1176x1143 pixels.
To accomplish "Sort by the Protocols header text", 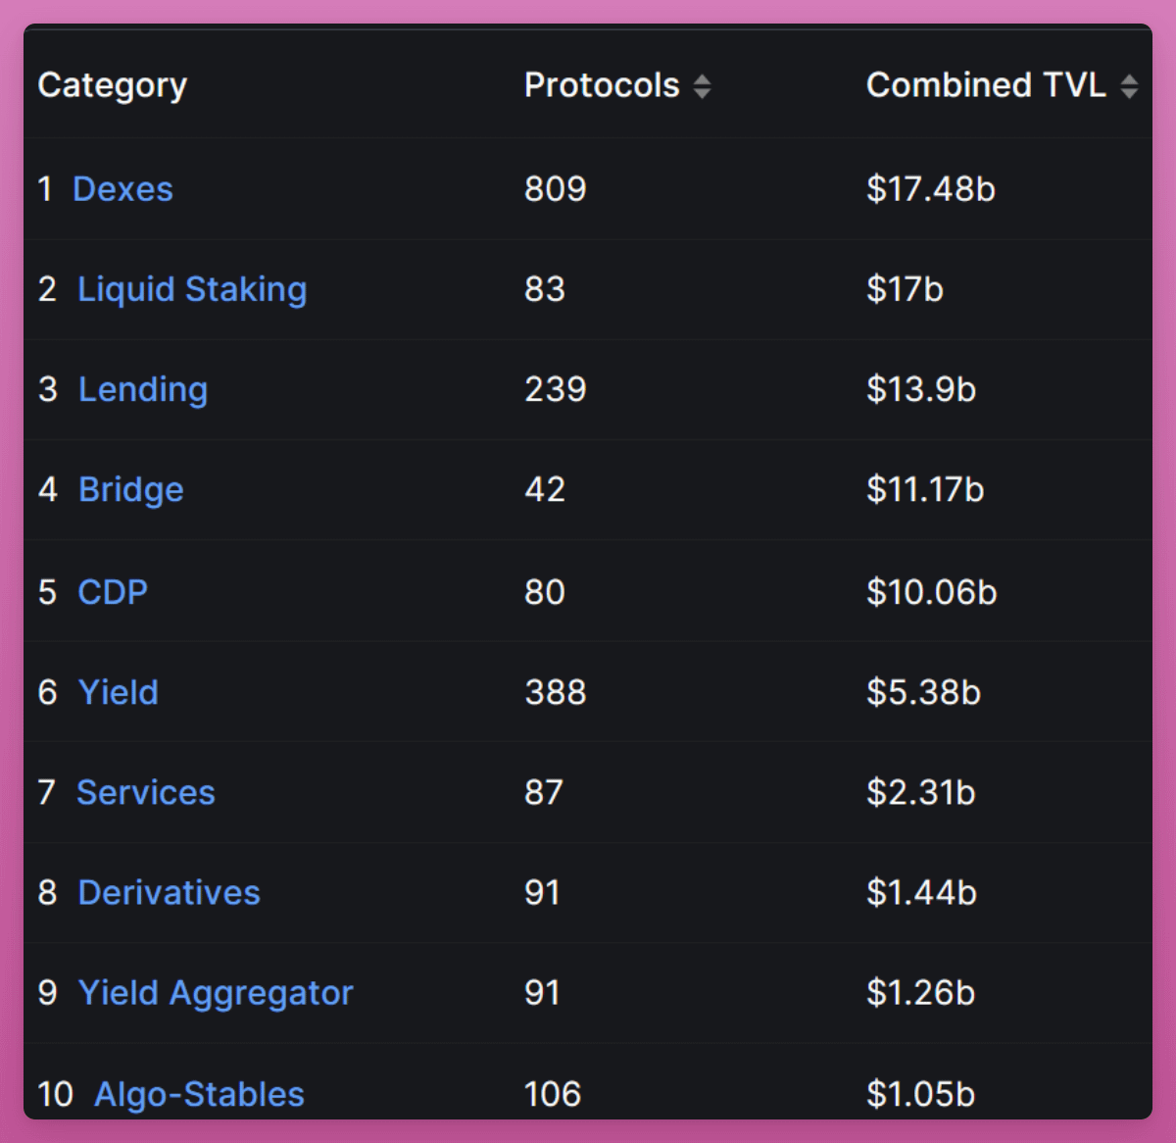I will [x=602, y=85].
